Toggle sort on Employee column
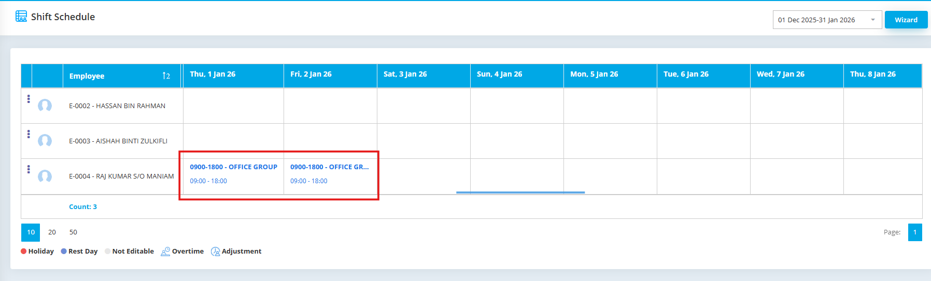Screen dimensions: 931x281 [166, 76]
